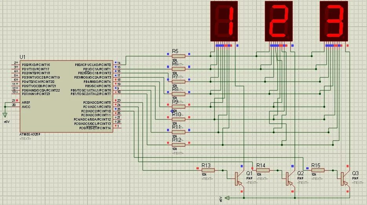Screen dimensions: 367x205
Task: Click the PC6/RESET/PCINT14 pin label
Action: (x=95, y=128)
